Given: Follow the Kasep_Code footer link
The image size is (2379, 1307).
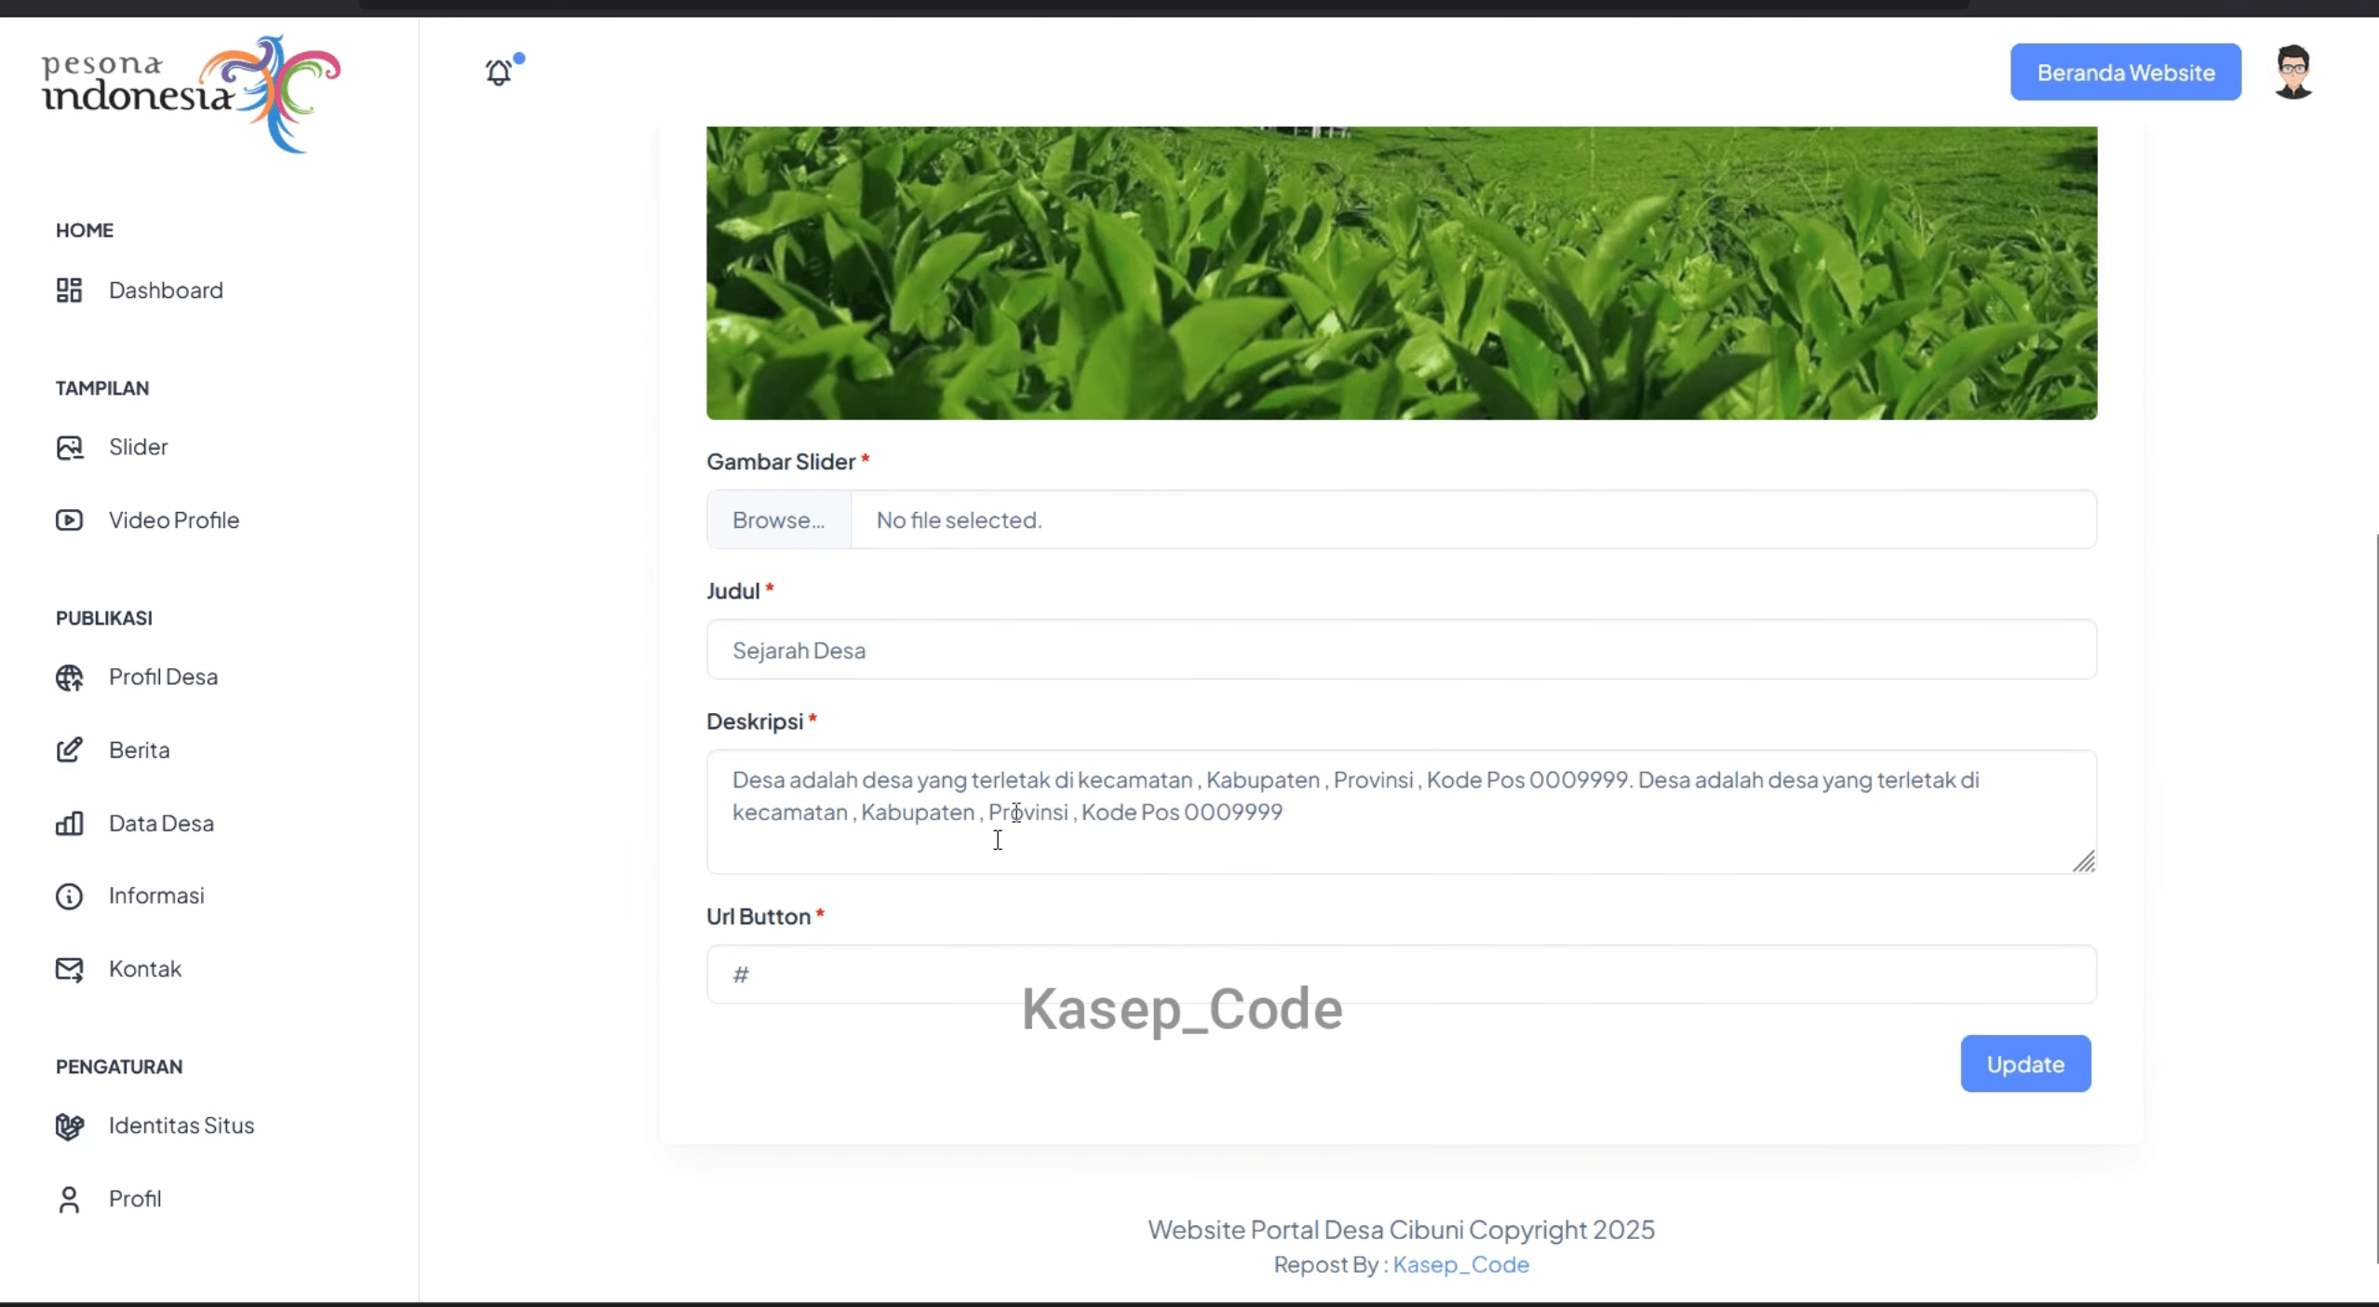Looking at the screenshot, I should coord(1460,1265).
